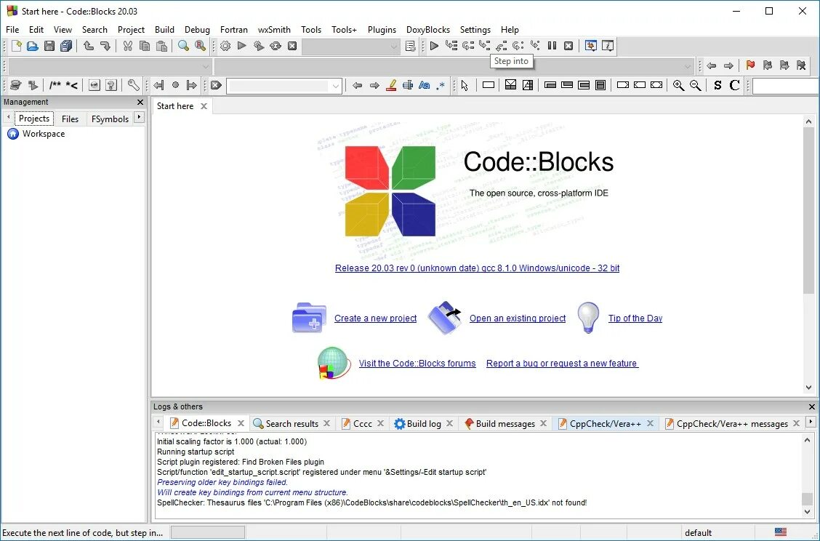Viewport: 820px width, 541px height.
Task: Click the log panel scrollbar thumb
Action: (808, 499)
